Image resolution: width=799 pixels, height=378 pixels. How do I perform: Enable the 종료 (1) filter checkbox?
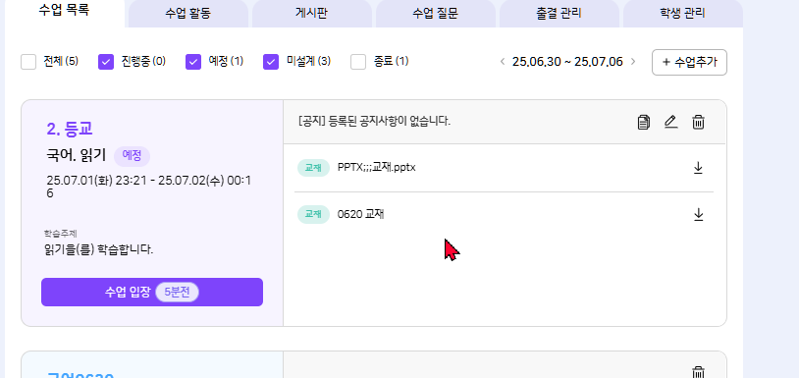[358, 62]
